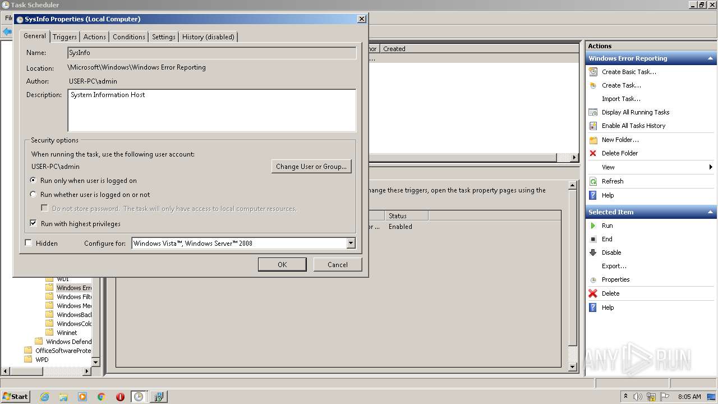Select the OfficeSoftwareProtection folder in tree
Viewport: 718px width, 404px height.
coord(63,351)
